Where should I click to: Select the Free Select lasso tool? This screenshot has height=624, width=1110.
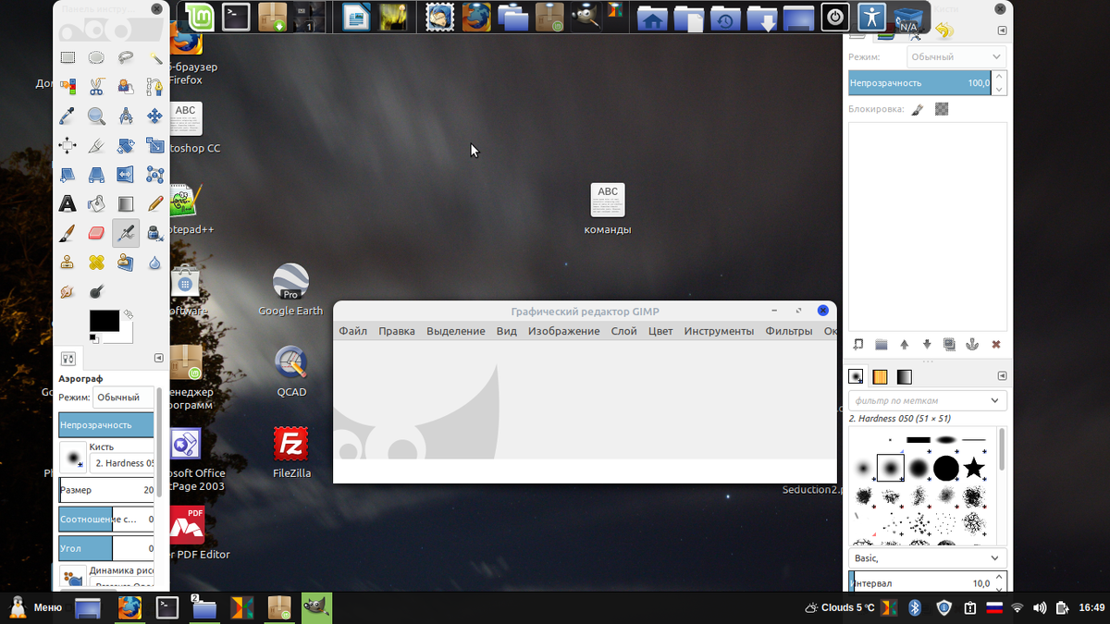126,57
